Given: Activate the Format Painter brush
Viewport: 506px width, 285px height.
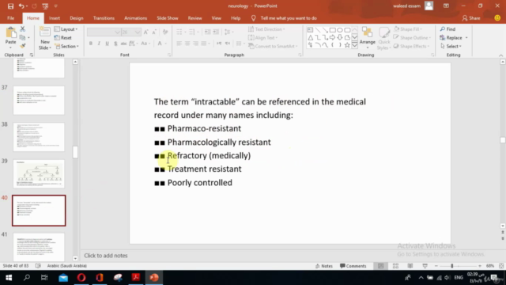Looking at the screenshot, I should click(x=22, y=46).
